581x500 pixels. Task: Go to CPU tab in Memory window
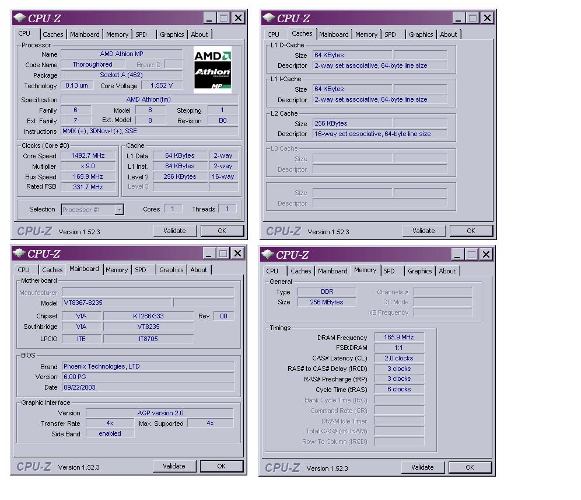click(272, 271)
